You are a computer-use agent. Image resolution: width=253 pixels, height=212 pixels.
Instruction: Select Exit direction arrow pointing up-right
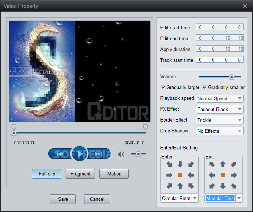234,164
